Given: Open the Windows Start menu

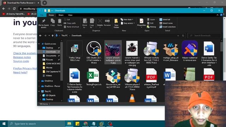Looking at the screenshot, I should [x=4, y=124].
